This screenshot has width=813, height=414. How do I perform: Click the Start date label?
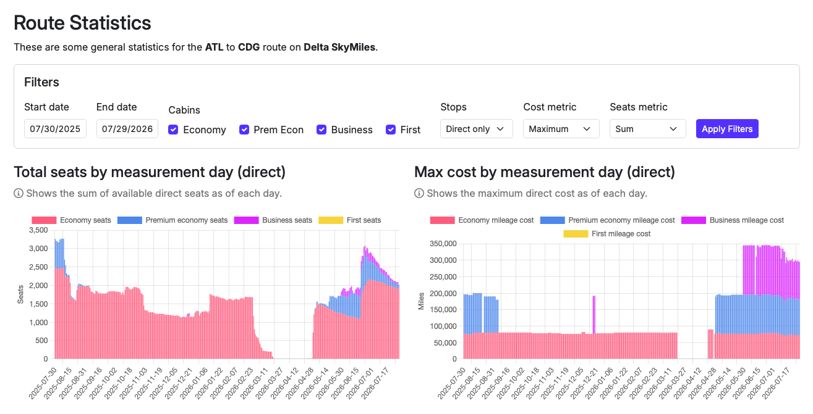[46, 107]
